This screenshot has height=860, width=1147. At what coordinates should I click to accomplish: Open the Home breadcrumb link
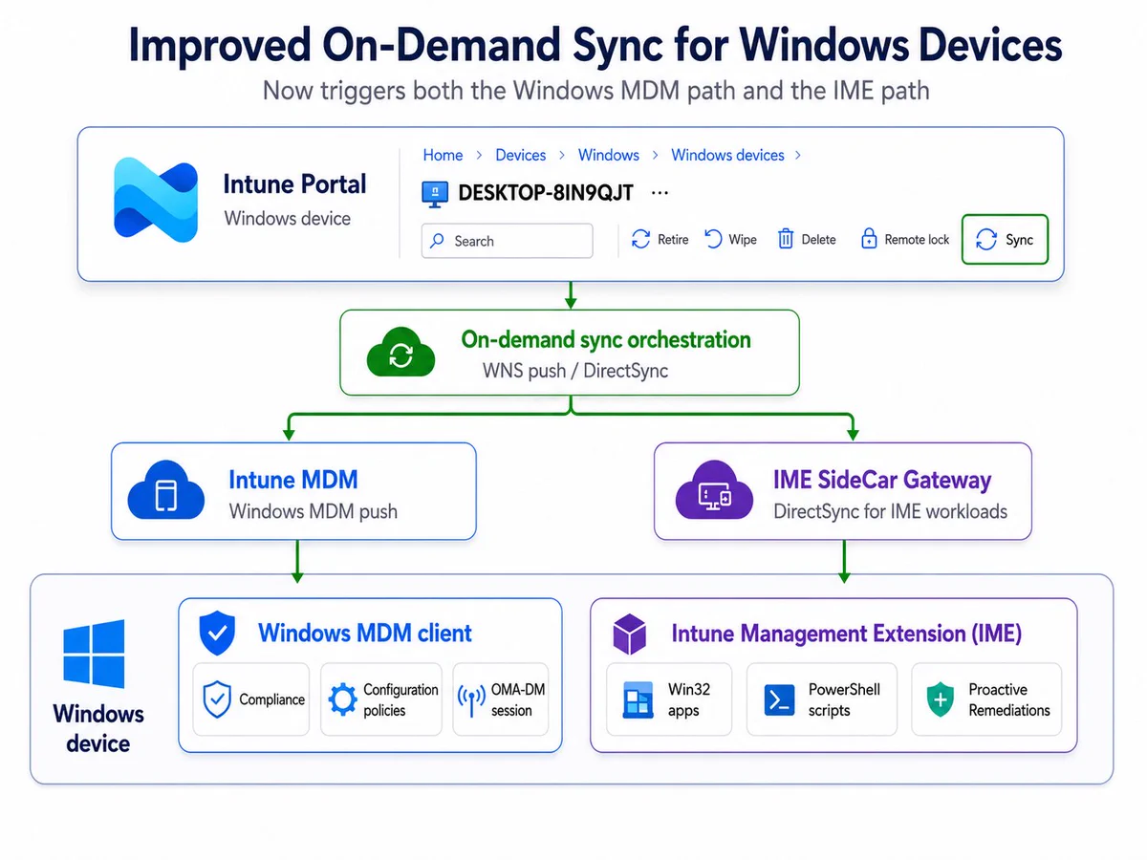(x=443, y=155)
